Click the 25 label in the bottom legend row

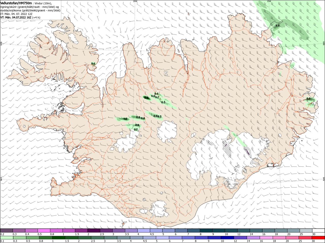tap(300, 241)
